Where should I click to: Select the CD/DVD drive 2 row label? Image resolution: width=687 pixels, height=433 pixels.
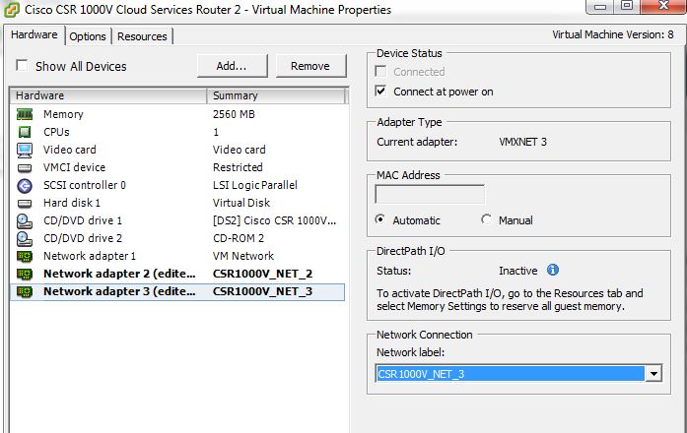coord(83,239)
